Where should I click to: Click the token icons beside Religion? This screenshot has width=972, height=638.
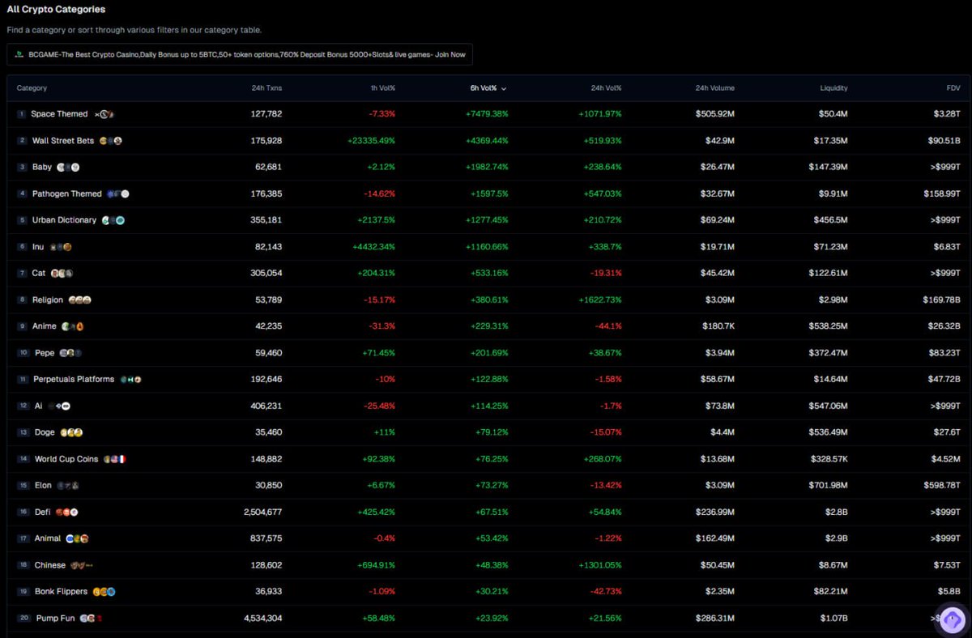[80, 300]
